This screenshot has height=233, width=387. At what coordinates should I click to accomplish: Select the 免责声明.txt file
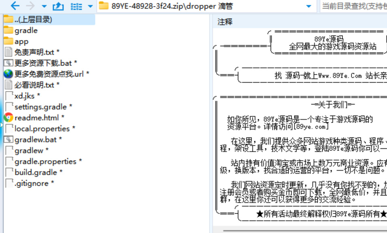(x=34, y=52)
